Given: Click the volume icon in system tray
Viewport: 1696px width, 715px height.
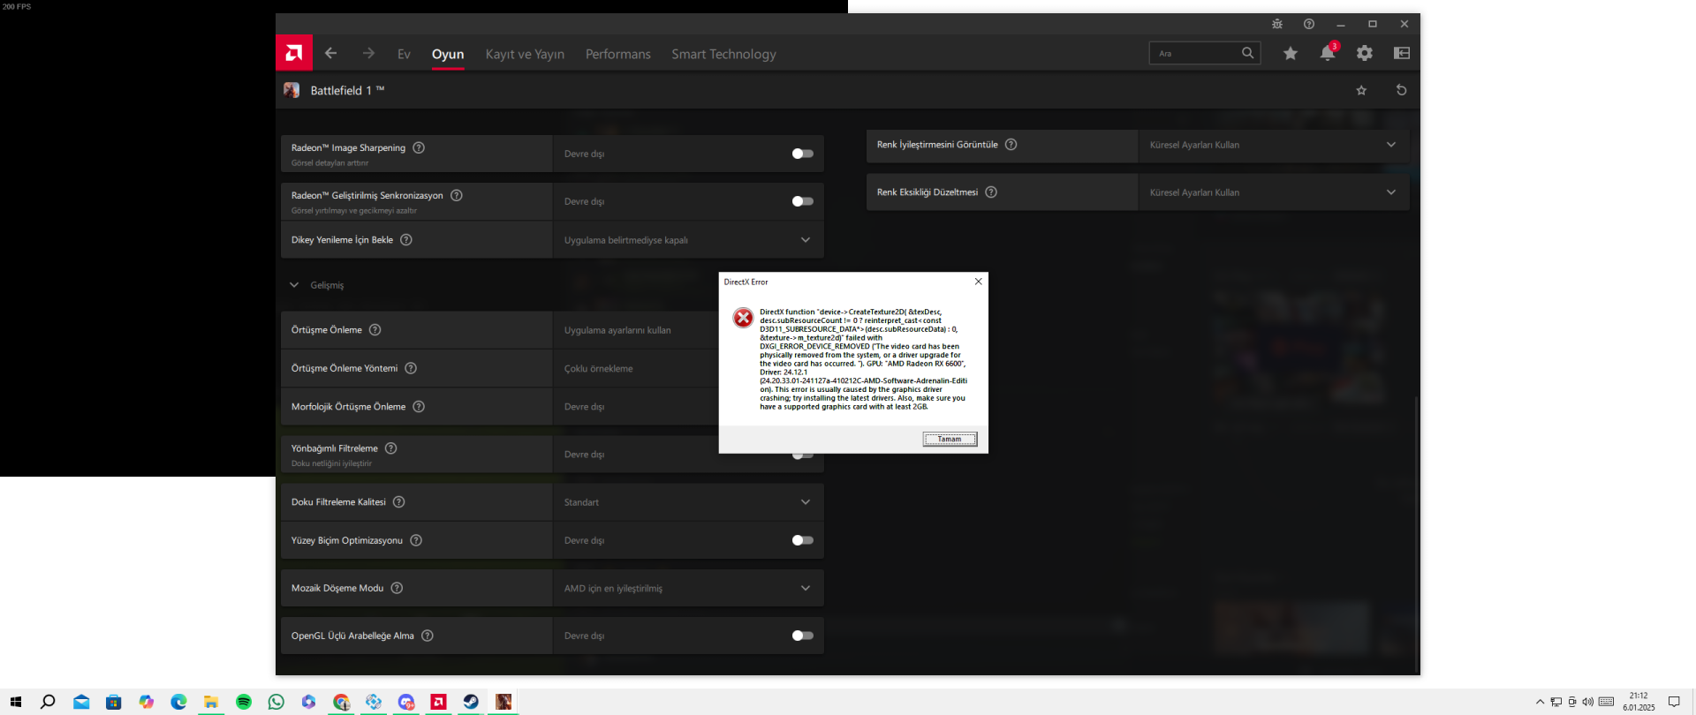Looking at the screenshot, I should [x=1588, y=702].
